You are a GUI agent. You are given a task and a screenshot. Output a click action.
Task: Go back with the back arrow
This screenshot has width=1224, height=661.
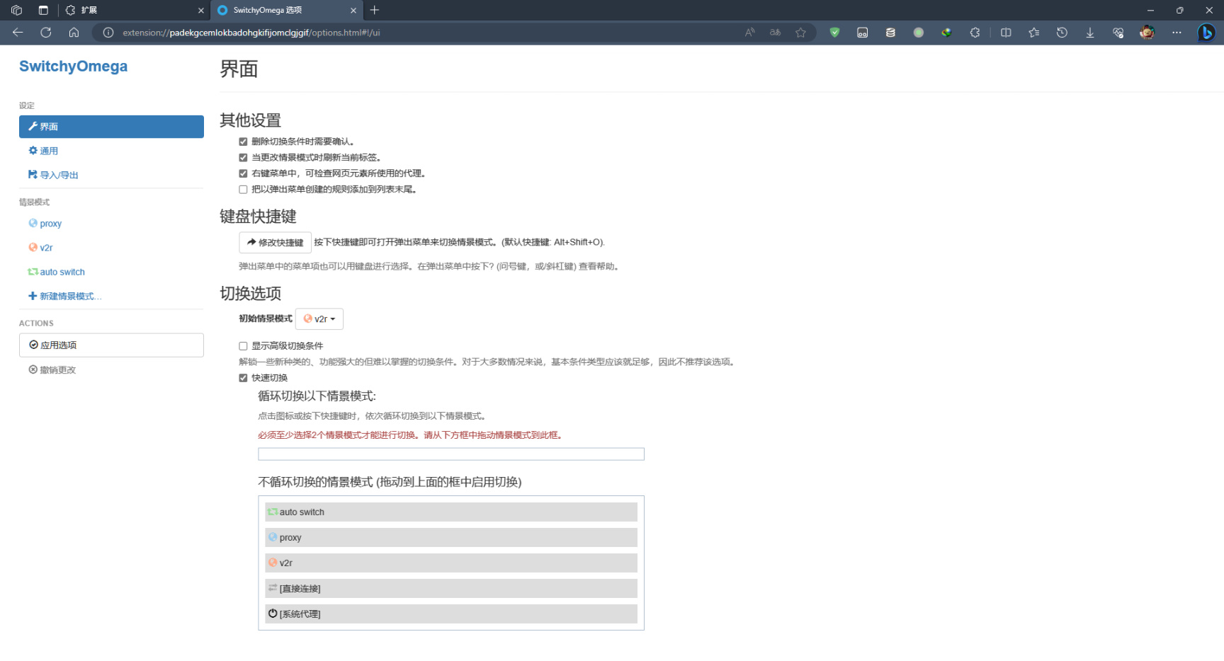(x=18, y=33)
